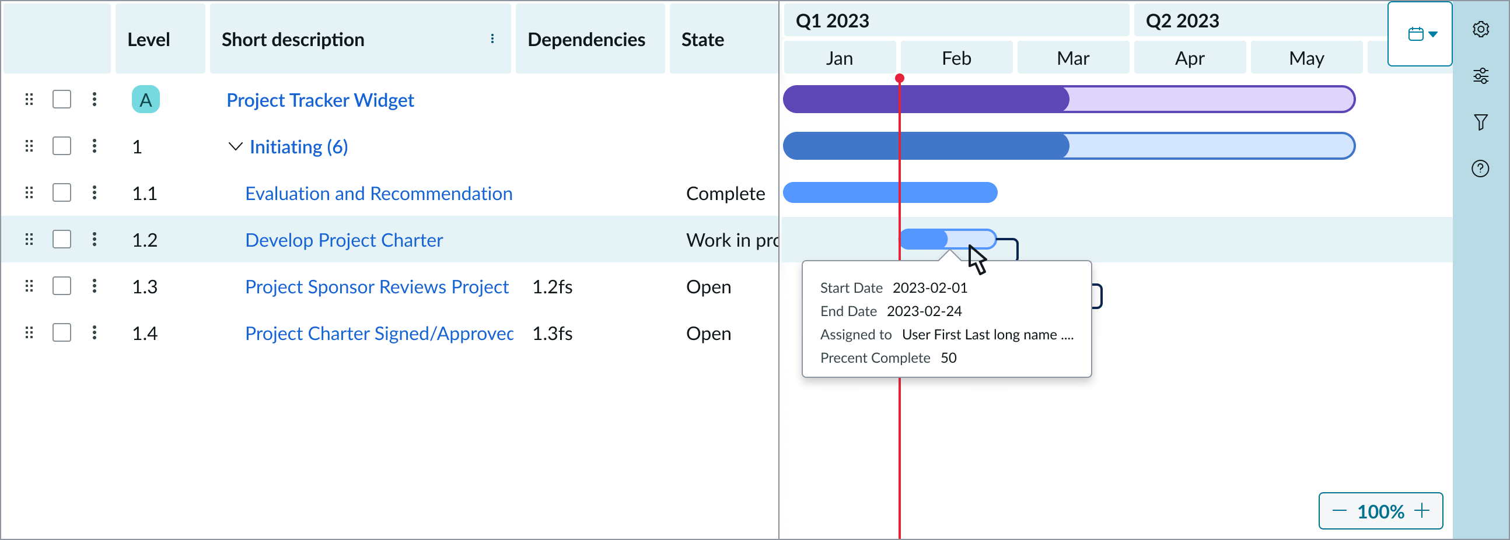Open column options for Short description
Screen dimensions: 1510x540
pos(492,39)
